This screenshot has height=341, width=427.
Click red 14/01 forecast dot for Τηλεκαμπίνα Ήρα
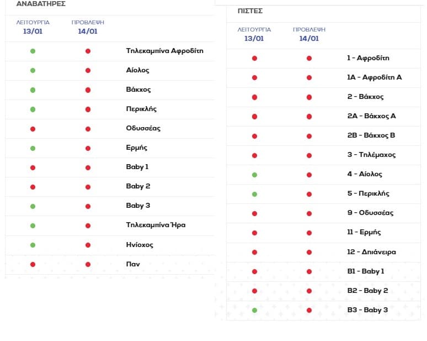tap(88, 225)
